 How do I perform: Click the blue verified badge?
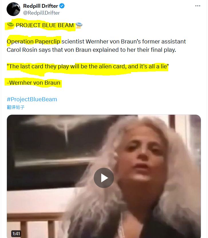tap(62, 6)
